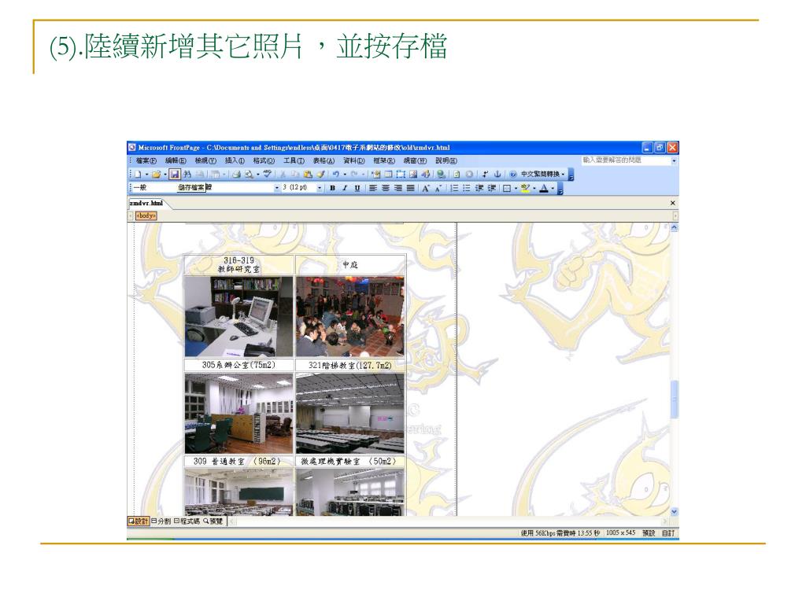Justify text alignment
This screenshot has width=806, height=604.
pos(411,188)
